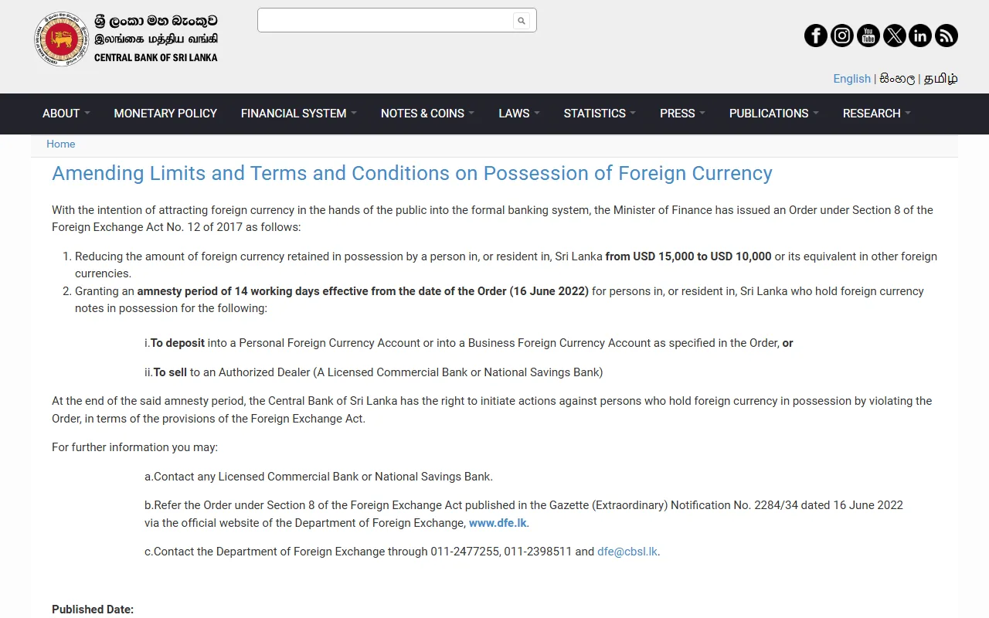Open the Facebook social icon
The height and width of the screenshot is (618, 989).
pyautogui.click(x=816, y=36)
